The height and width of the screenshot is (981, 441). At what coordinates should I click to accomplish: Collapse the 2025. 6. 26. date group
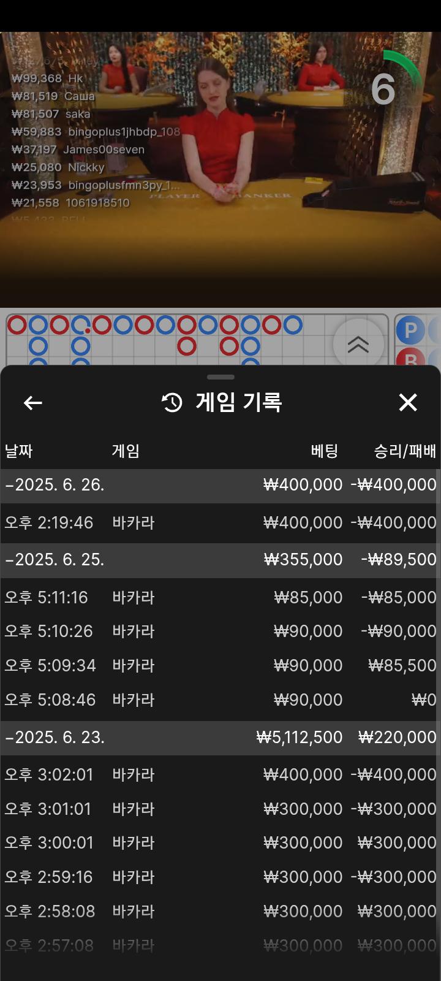tap(55, 485)
